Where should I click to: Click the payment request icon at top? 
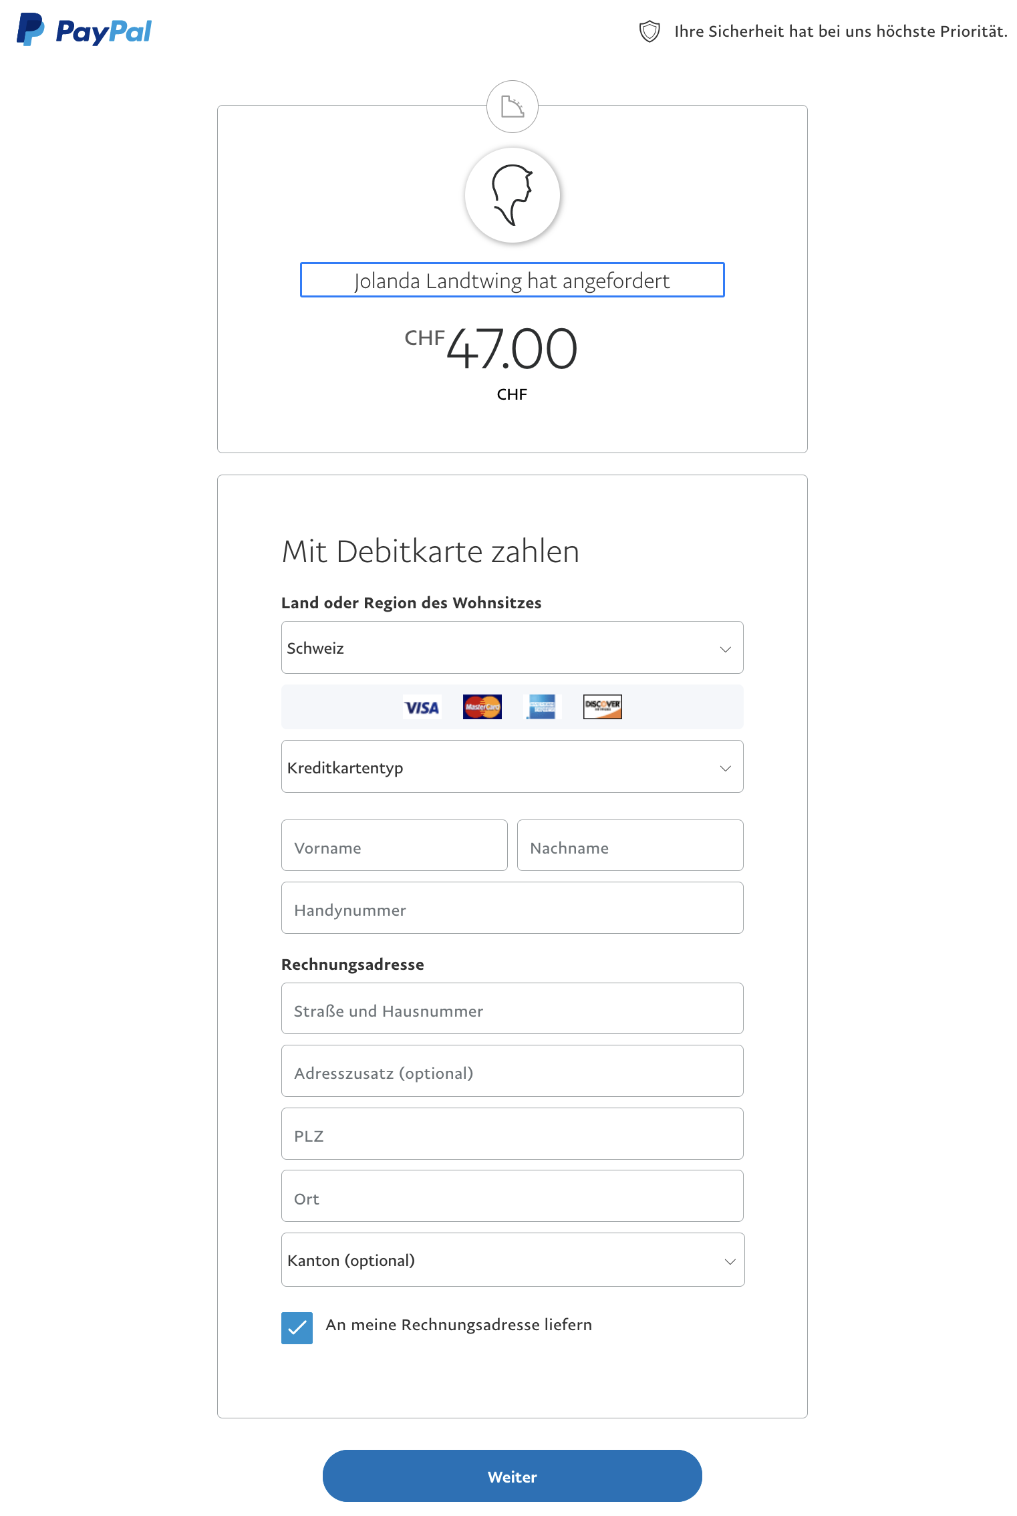(x=513, y=107)
